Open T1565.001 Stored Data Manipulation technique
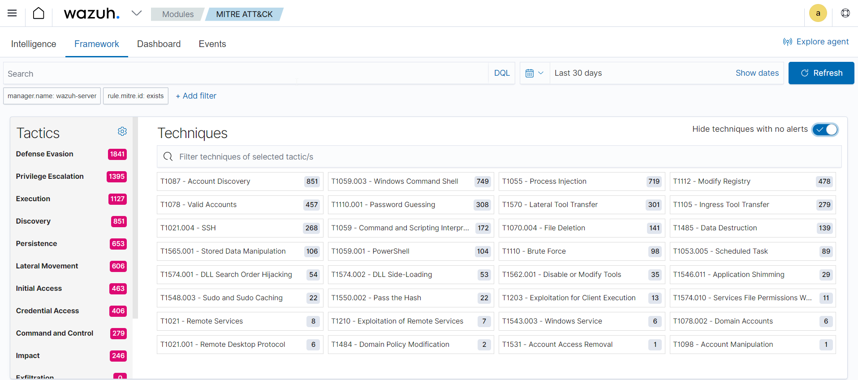The image size is (858, 380). coord(240,251)
